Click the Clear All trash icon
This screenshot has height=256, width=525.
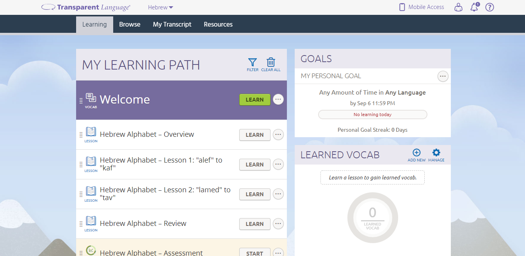[271, 62]
